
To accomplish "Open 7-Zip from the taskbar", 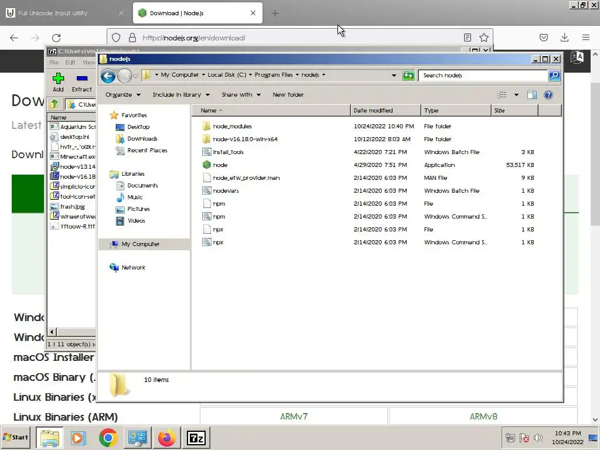I will (196, 437).
